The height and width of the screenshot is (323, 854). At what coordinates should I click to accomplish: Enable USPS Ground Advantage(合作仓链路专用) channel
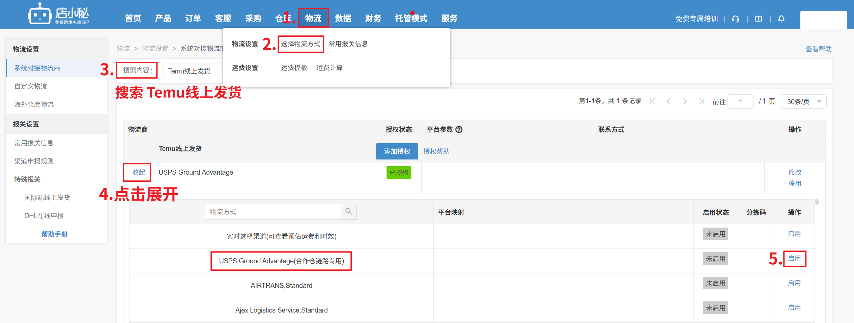(794, 259)
